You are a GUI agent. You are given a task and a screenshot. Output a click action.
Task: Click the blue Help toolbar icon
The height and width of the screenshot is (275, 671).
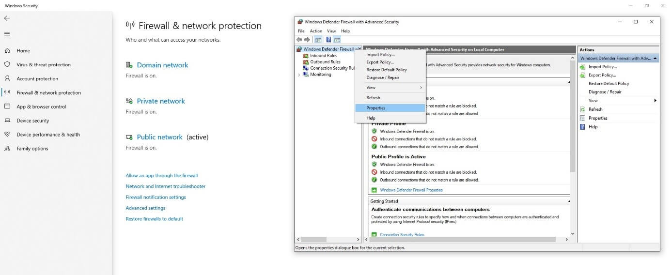pos(328,40)
